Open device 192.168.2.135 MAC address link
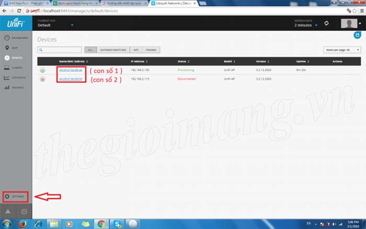 [x=70, y=70]
